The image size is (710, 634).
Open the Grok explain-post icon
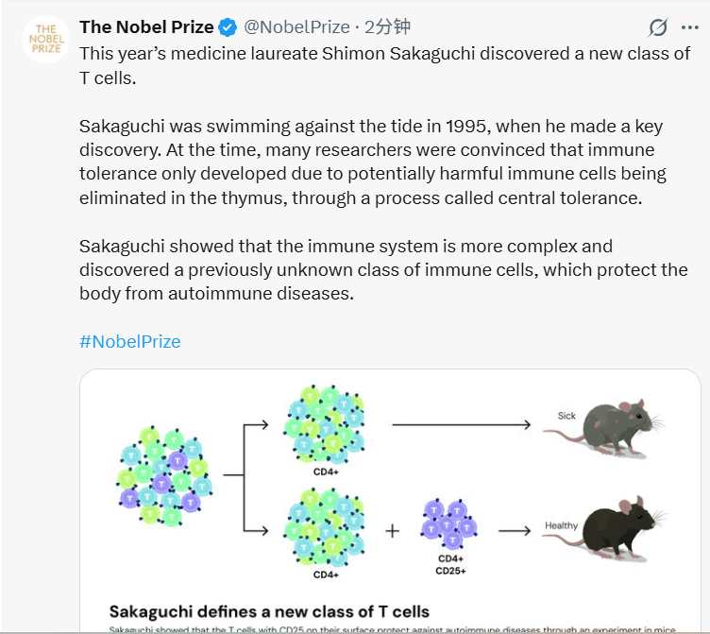[x=659, y=27]
